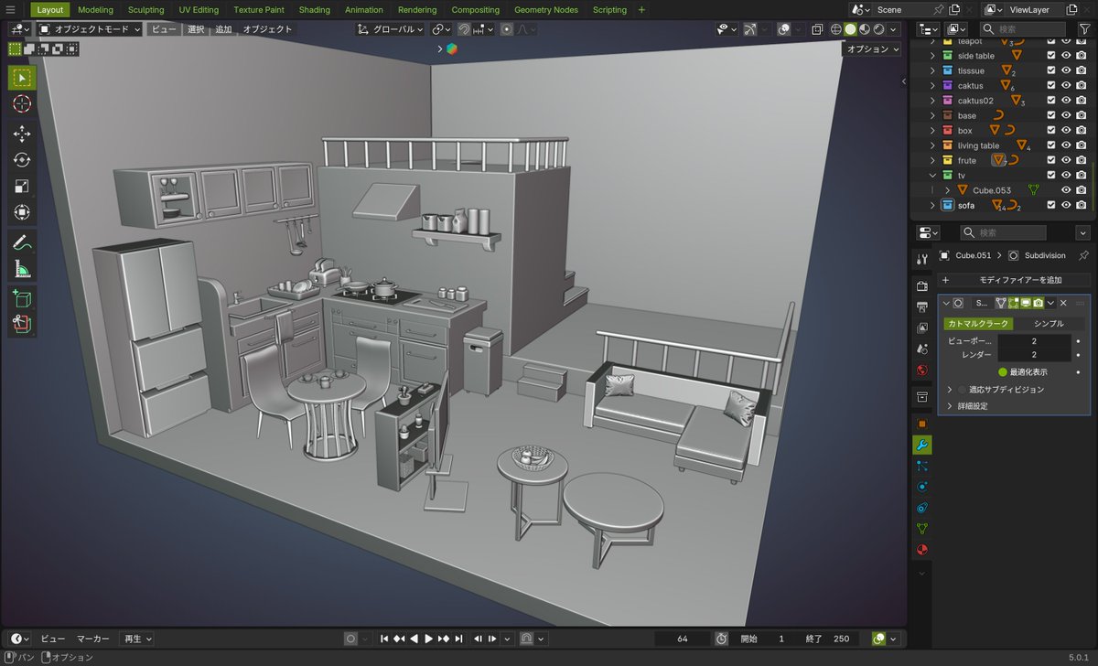The image size is (1098, 666).
Task: Open the Render properties tab
Action: 922,286
